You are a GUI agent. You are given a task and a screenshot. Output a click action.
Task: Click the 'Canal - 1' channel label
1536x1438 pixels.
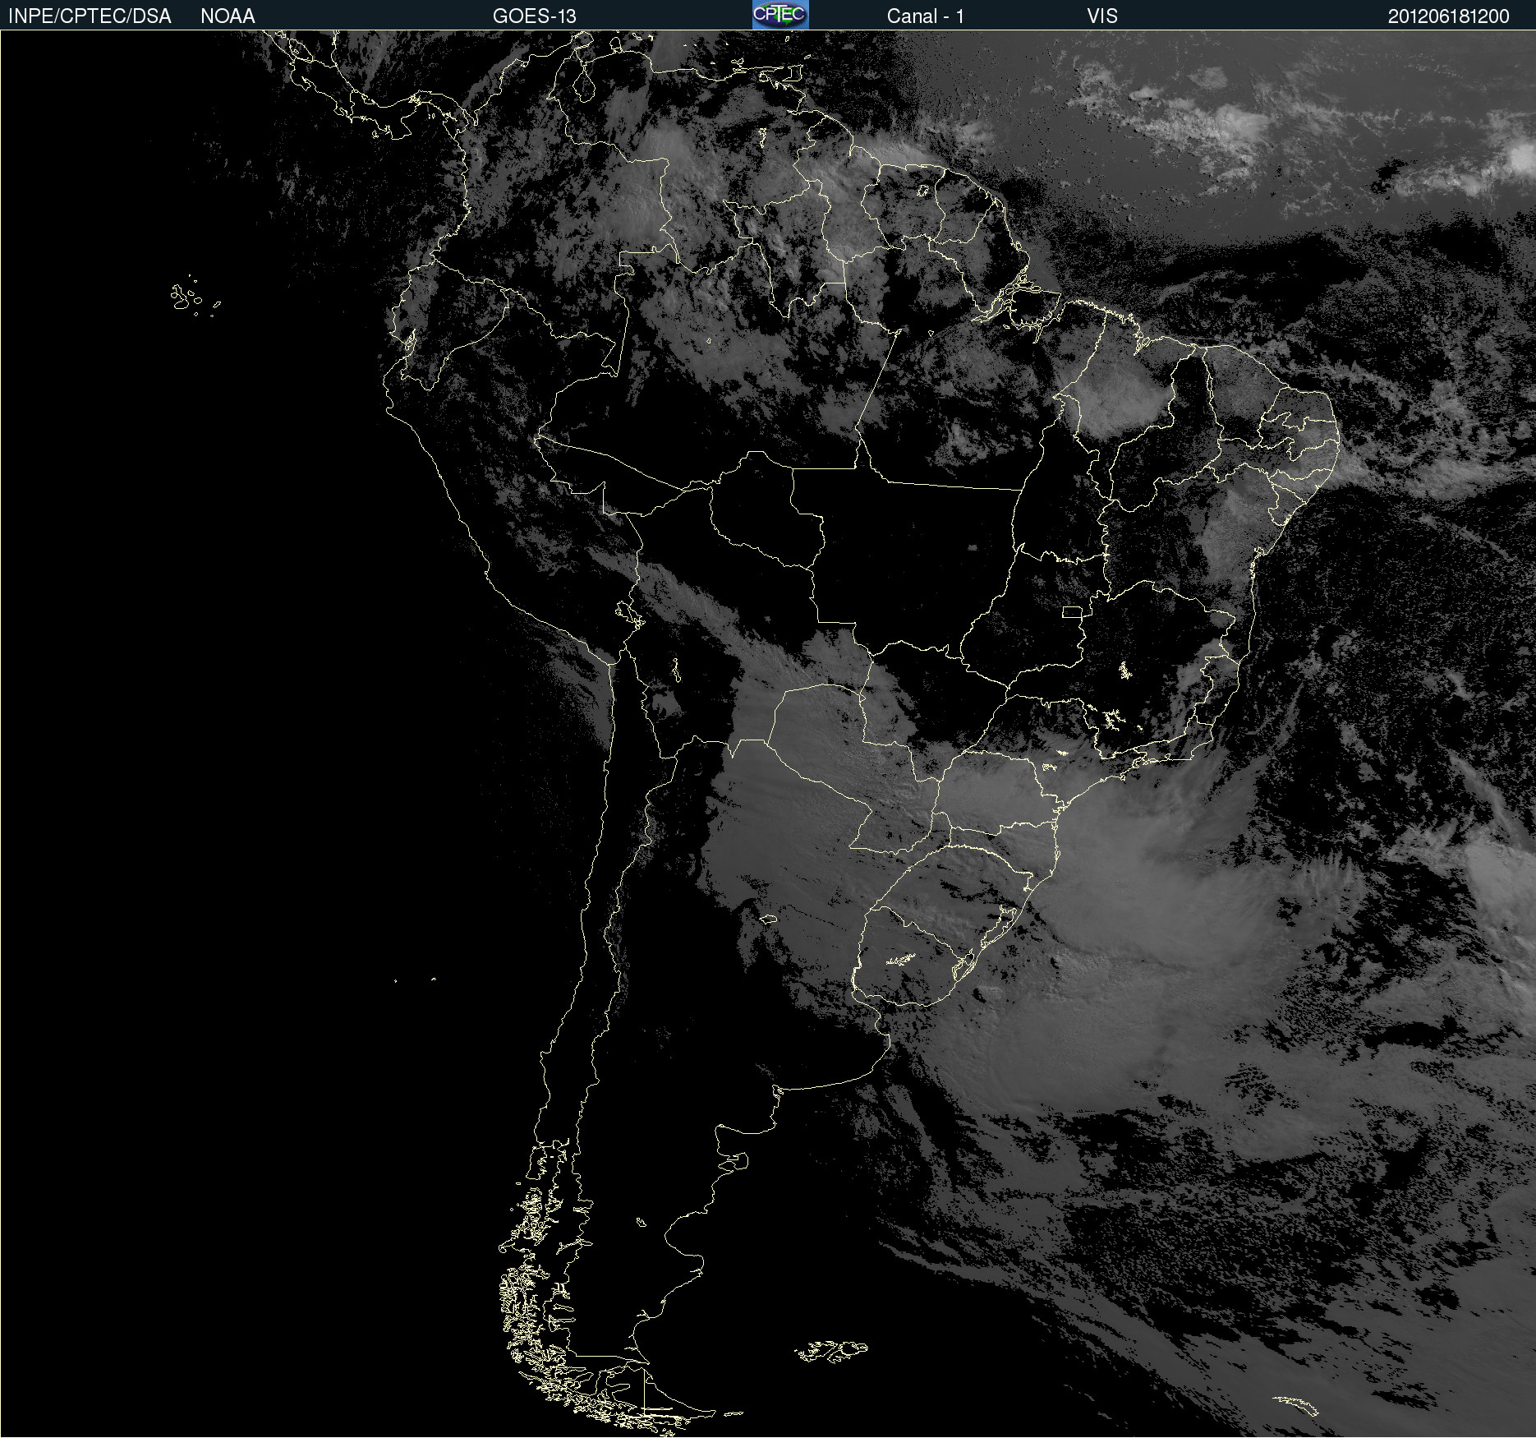(x=925, y=16)
